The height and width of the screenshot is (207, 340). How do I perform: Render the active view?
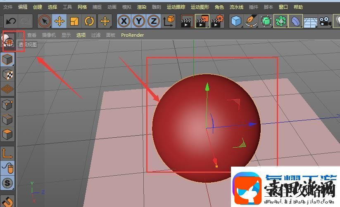(187, 21)
